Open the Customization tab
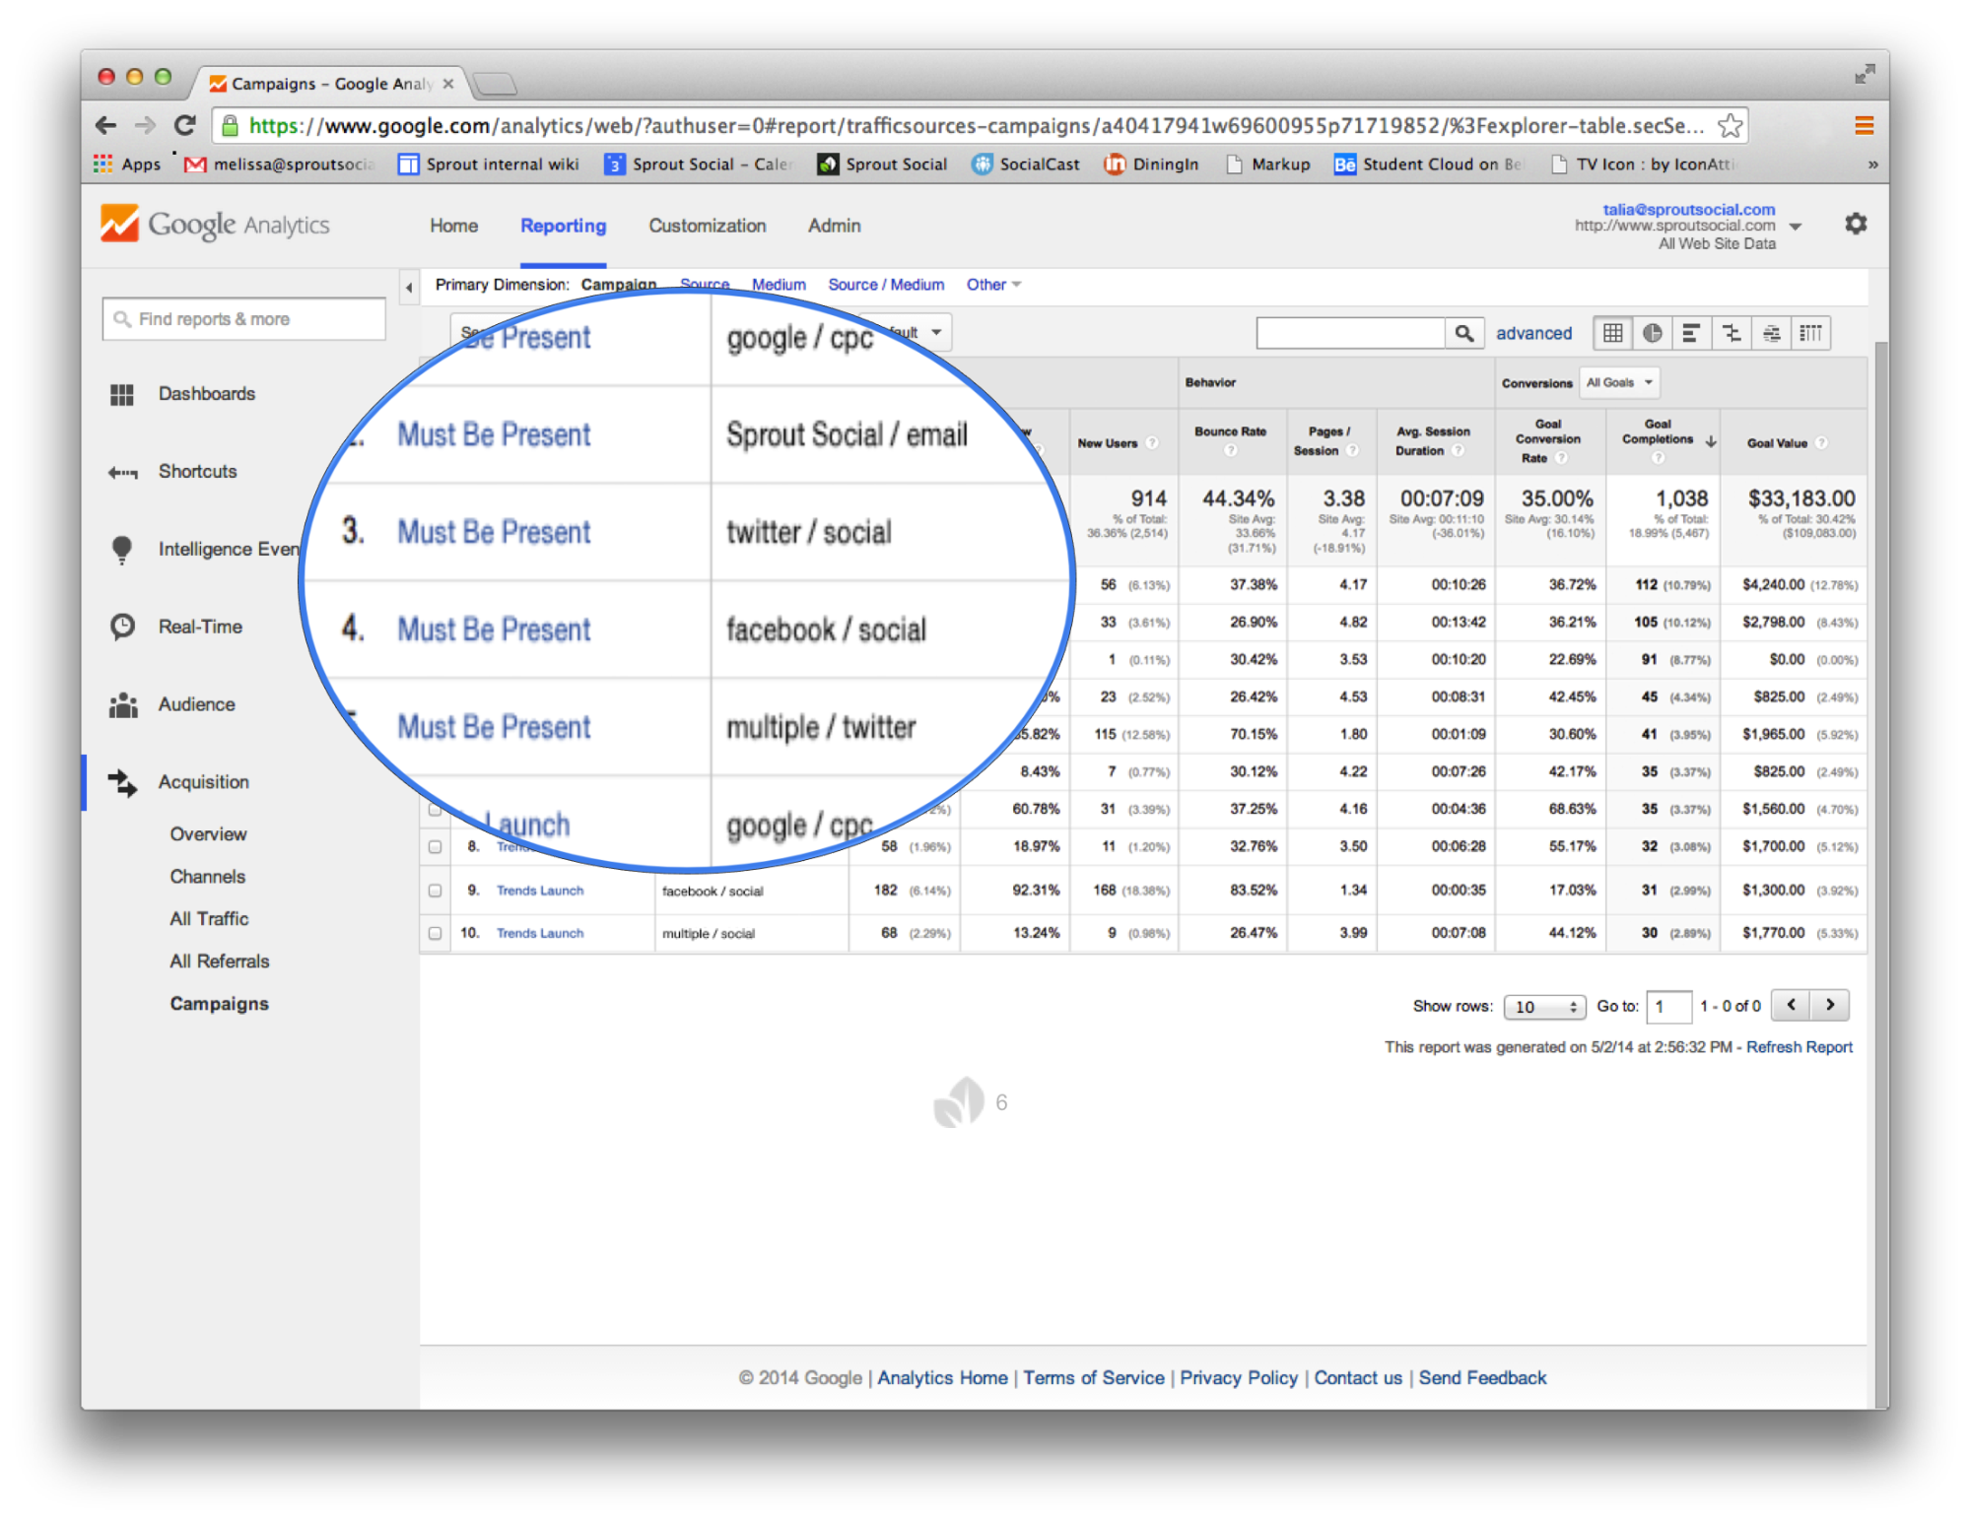 point(707,226)
